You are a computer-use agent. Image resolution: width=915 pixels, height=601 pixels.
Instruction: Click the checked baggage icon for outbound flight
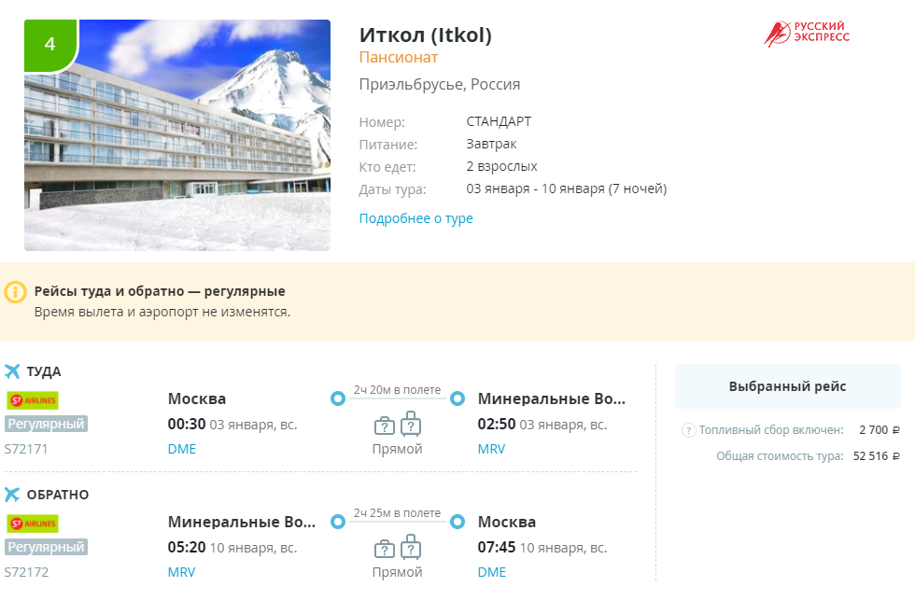click(411, 424)
